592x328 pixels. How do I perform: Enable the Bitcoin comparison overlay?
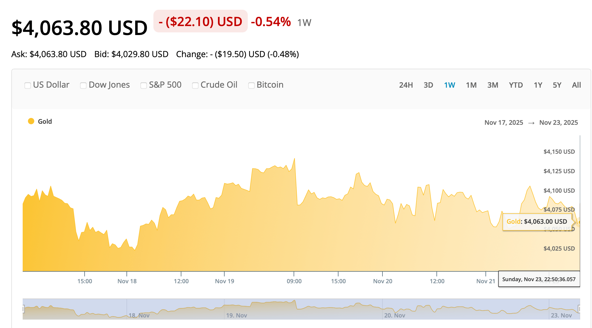(x=251, y=85)
